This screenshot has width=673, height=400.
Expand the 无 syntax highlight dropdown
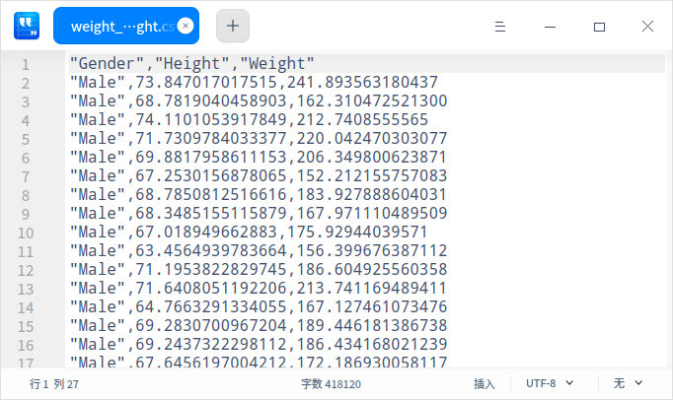628,383
